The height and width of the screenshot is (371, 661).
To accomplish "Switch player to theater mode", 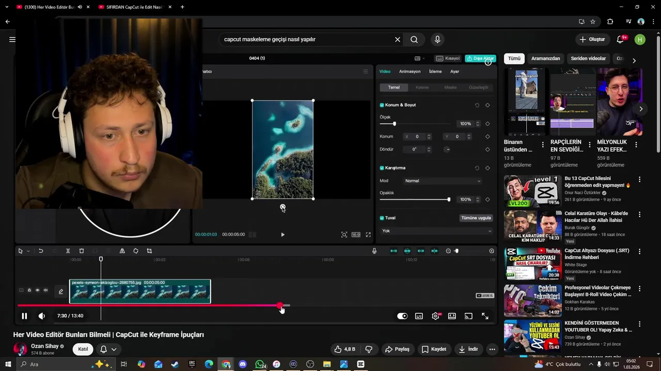I will click(452, 316).
